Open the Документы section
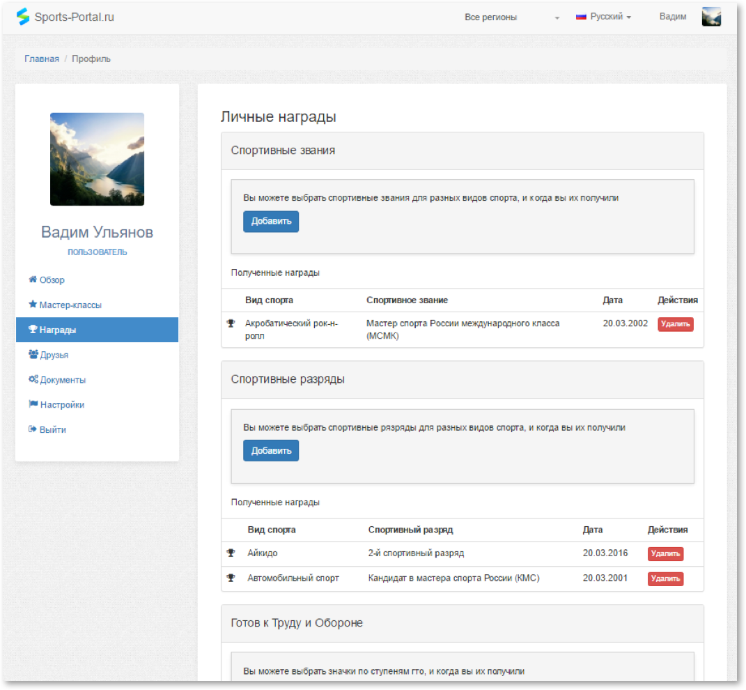The width and height of the screenshot is (746, 690). pos(97,380)
